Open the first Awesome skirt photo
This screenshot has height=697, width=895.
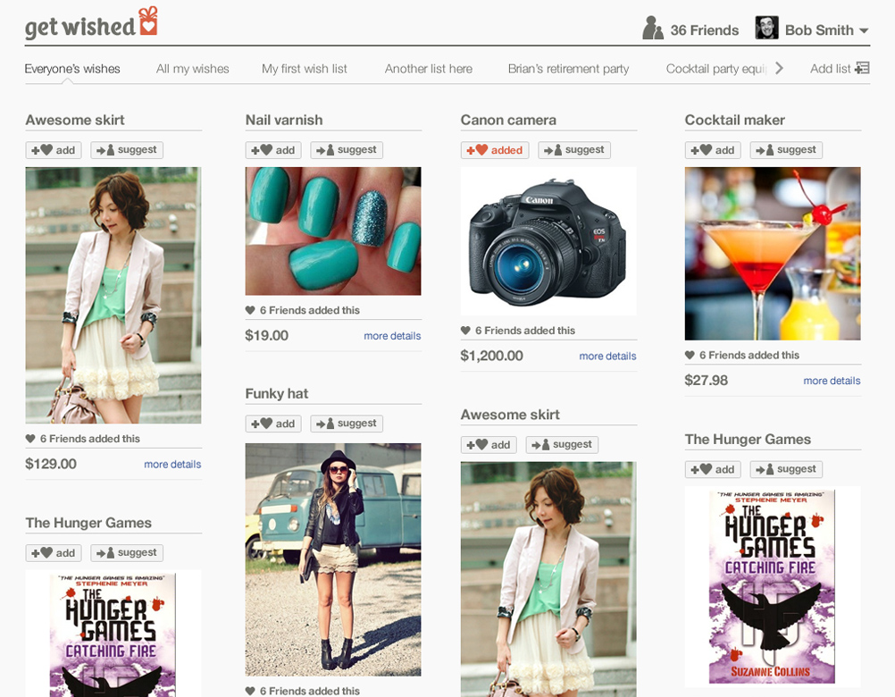(113, 295)
